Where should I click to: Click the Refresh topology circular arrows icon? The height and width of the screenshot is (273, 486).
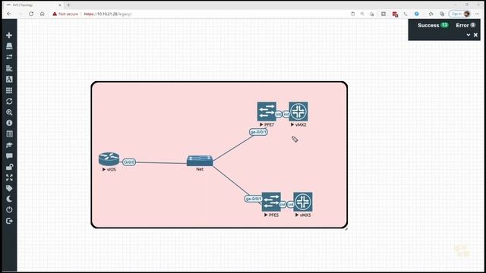tap(9, 101)
